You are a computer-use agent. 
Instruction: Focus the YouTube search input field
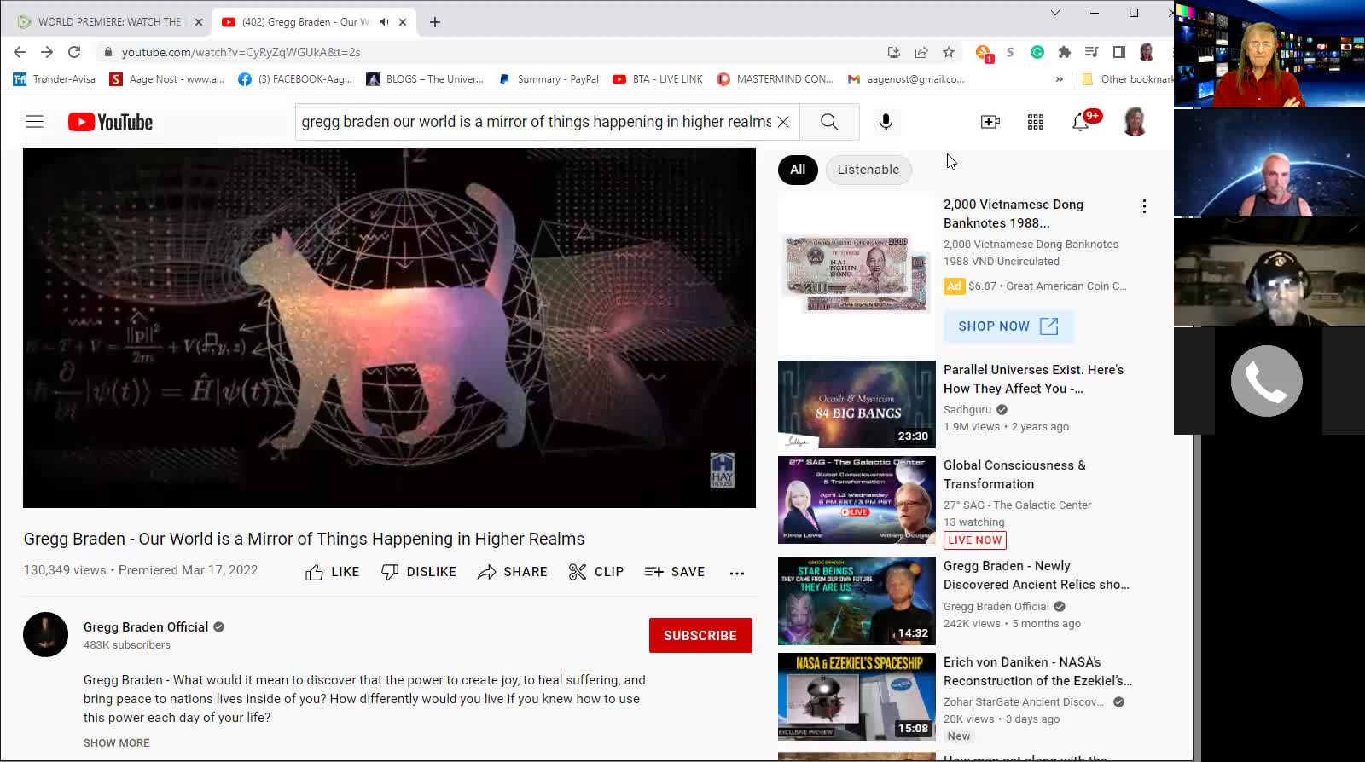pyautogui.click(x=536, y=122)
